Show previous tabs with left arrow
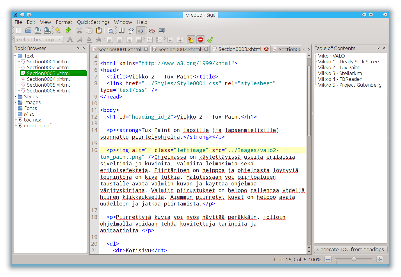Image resolution: width=401 pixels, height=277 pixels. click(x=304, y=49)
